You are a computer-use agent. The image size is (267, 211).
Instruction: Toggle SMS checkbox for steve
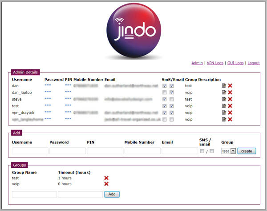click(x=164, y=99)
